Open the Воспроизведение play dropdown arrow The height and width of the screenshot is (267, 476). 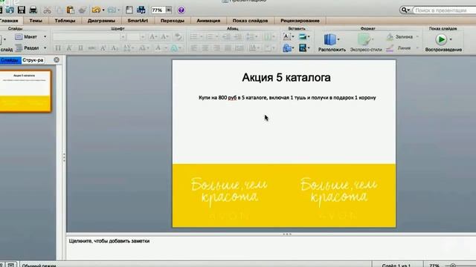click(451, 39)
